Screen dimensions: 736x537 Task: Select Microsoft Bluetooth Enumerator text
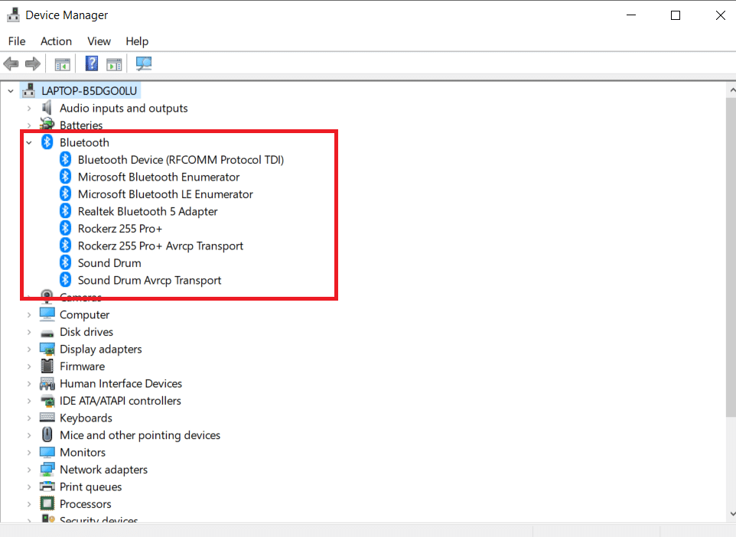(x=158, y=177)
